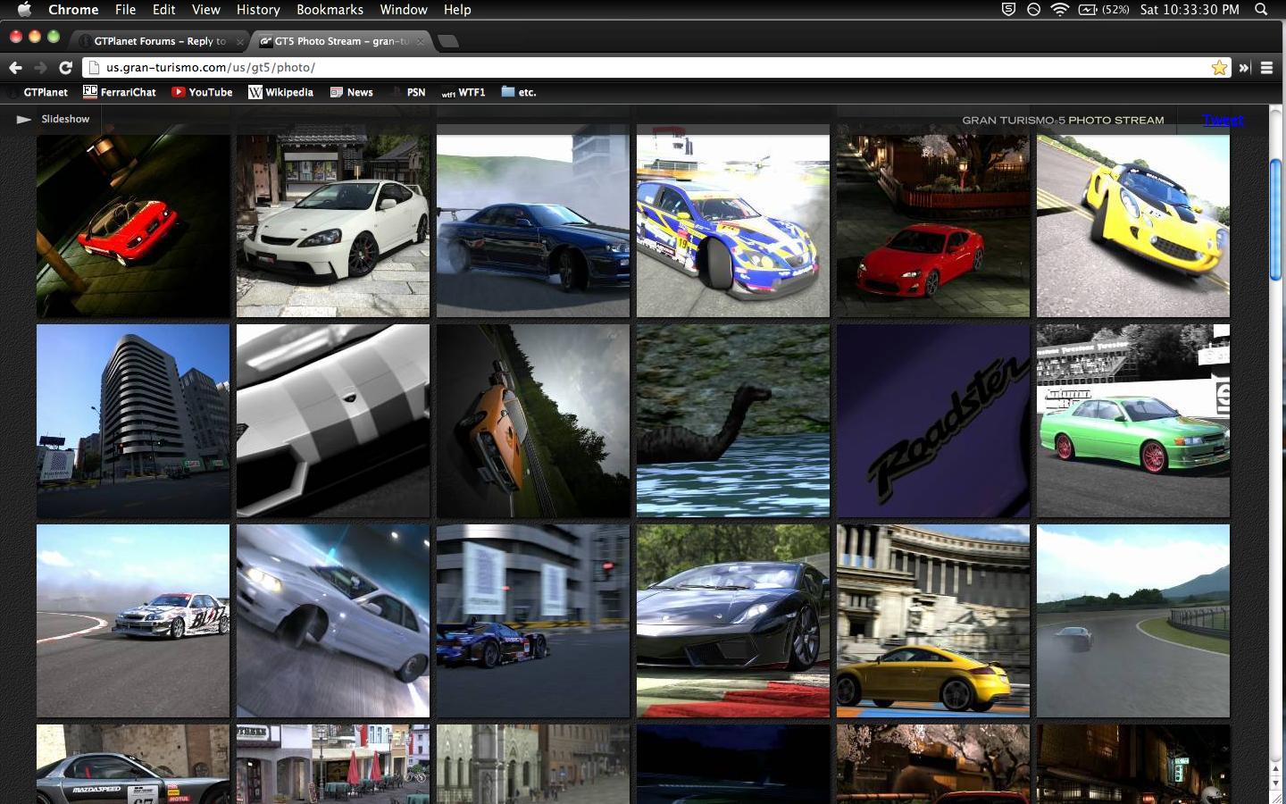This screenshot has height=804, width=1286.
Task: Switch to the GTPlanet Forums tab
Action: click(159, 41)
